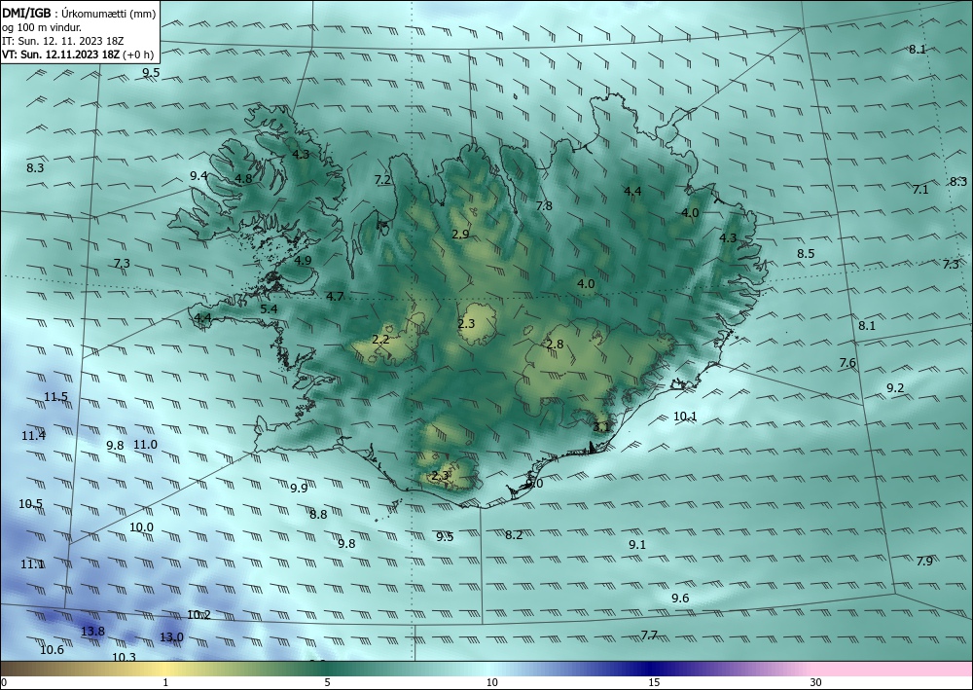Click the map value '5.4' on Snæfellsnes
Viewport: 973px width, 690px height.
269,309
